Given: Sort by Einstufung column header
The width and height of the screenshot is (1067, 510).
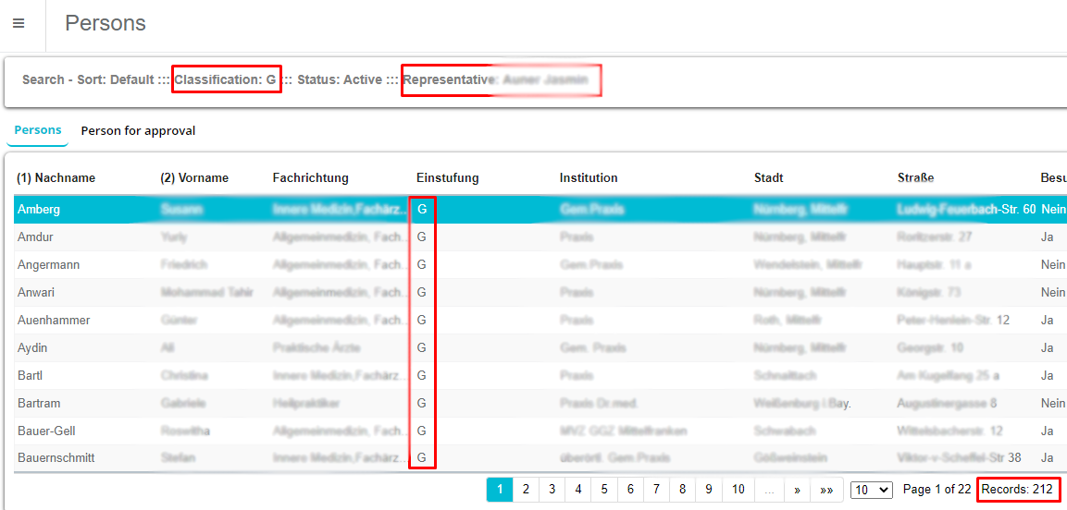Looking at the screenshot, I should click(x=447, y=177).
